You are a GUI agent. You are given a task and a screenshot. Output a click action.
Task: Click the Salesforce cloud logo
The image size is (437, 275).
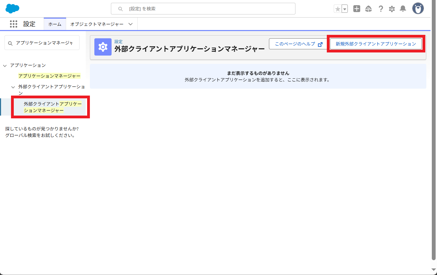[12, 9]
